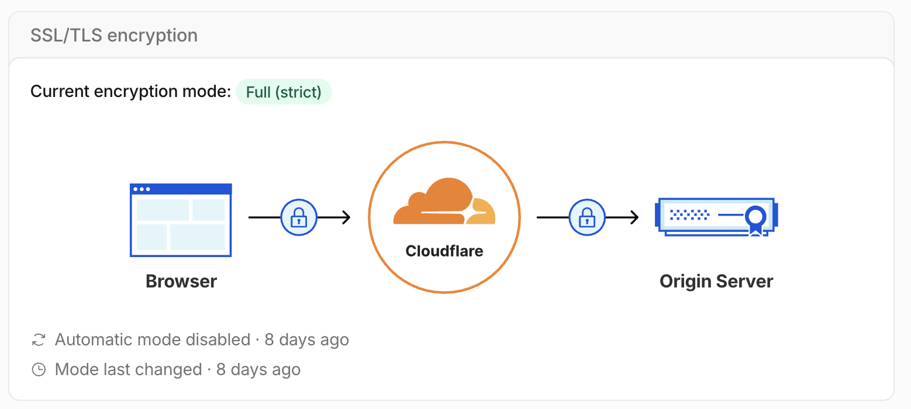Click the Current encryption mode label
The image size is (911, 409).
tap(131, 92)
